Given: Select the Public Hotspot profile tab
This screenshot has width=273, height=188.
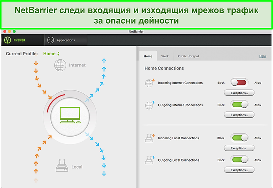Looking at the screenshot, I should tap(188, 56).
